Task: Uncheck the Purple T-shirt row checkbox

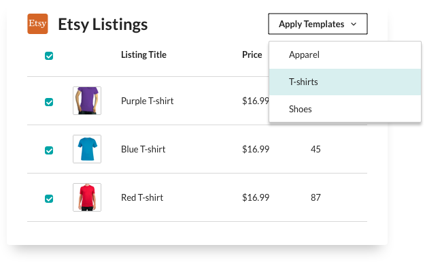Action: (x=49, y=102)
